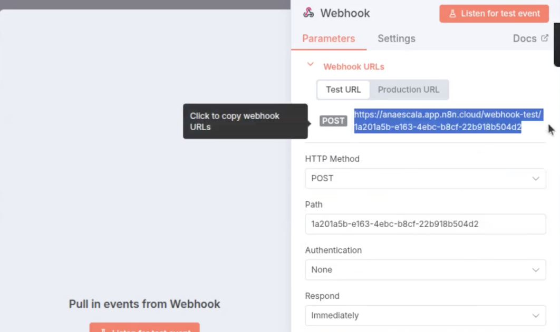Copy the highlighted webhook test URL
The width and height of the screenshot is (560, 332).
point(448,121)
